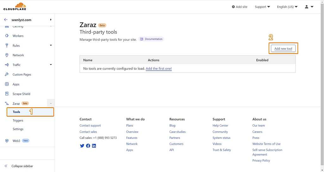Expand the user account dropdown arrow
Viewport: 324px width, 172px height.
[x=312, y=7]
